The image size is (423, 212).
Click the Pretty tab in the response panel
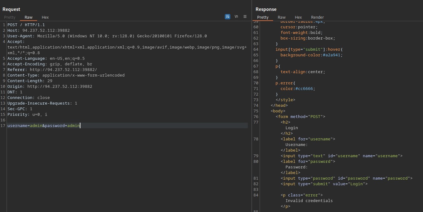[263, 17]
